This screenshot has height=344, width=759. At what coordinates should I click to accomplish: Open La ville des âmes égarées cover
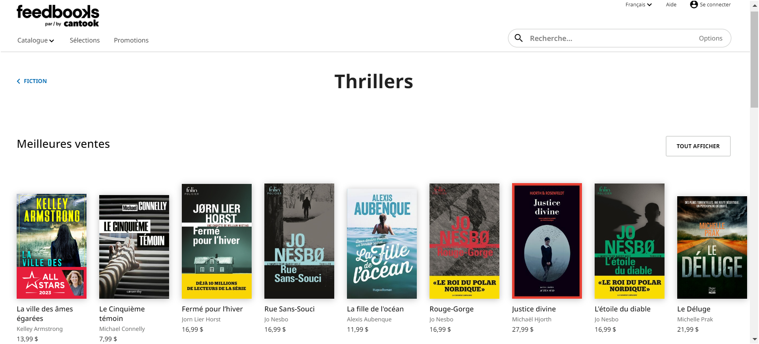[x=52, y=246]
